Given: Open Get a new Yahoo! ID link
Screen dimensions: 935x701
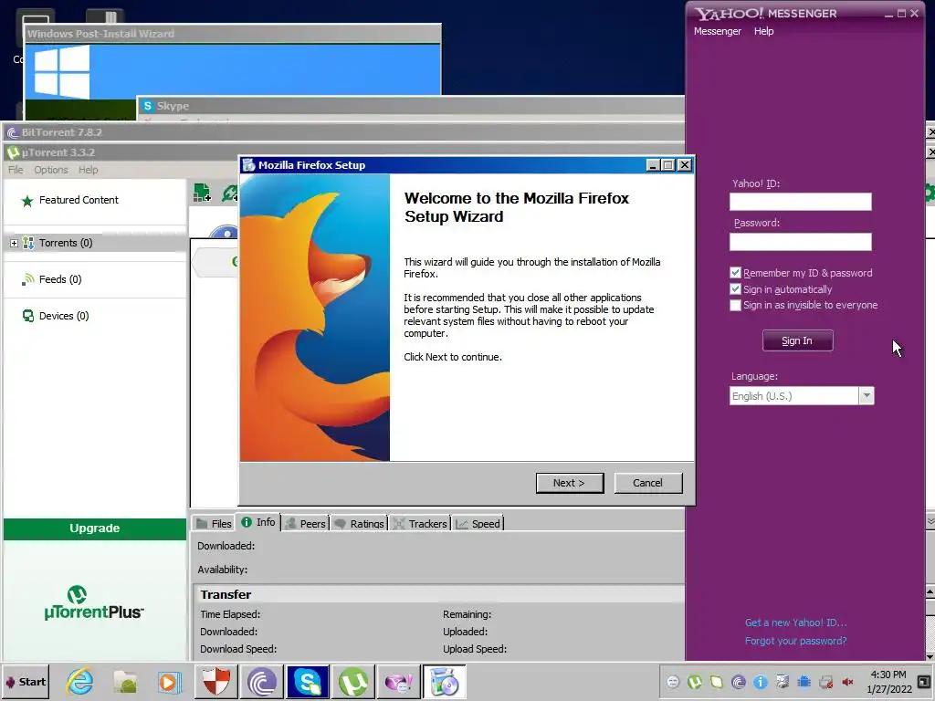Looking at the screenshot, I should pyautogui.click(x=795, y=623).
